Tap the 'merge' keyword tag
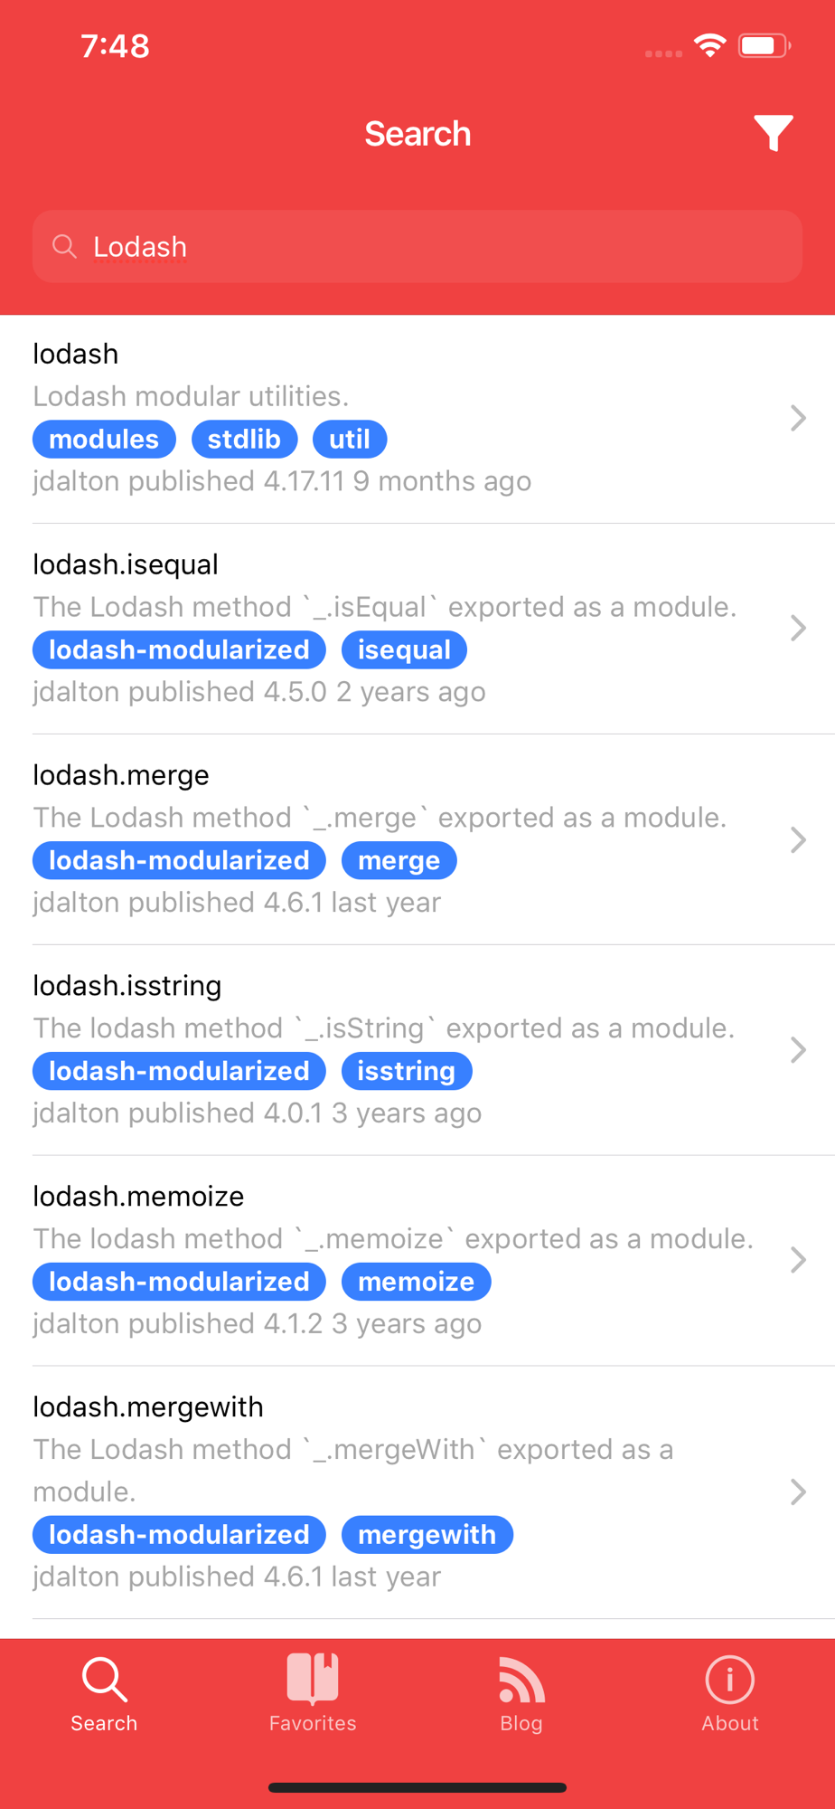This screenshot has width=835, height=1809. pos(399,860)
